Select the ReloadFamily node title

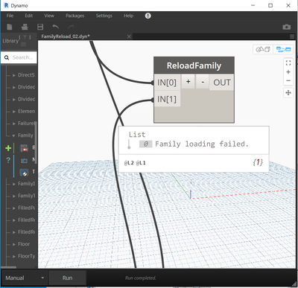(194, 65)
